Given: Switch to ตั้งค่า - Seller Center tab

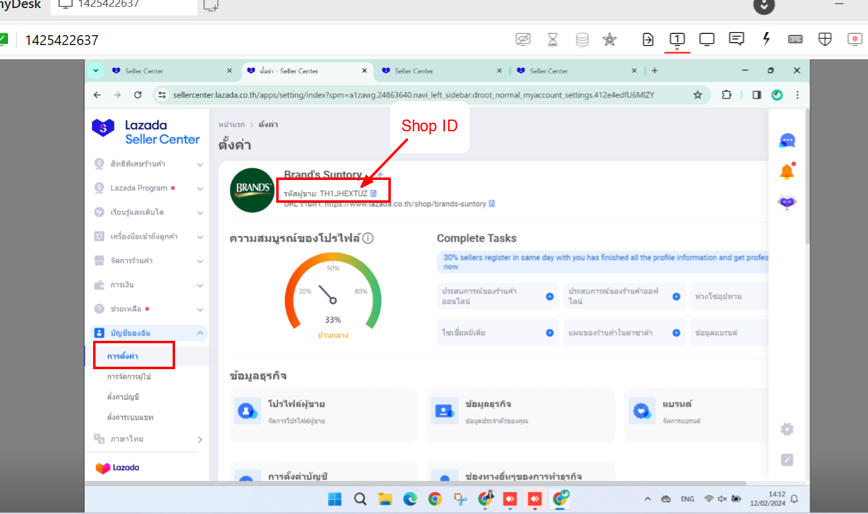Looking at the screenshot, I should point(308,71).
